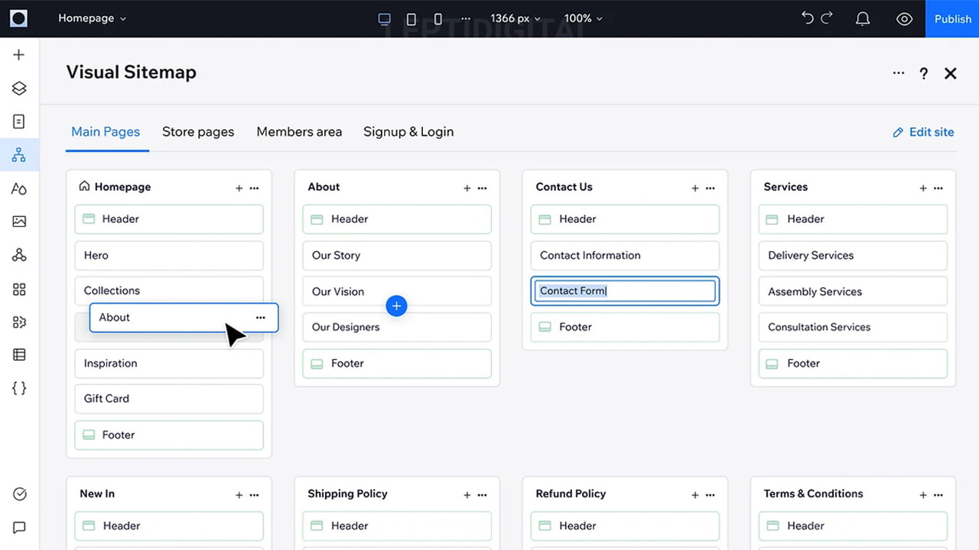
Task: Switch to desktop viewport icon
Action: point(385,18)
